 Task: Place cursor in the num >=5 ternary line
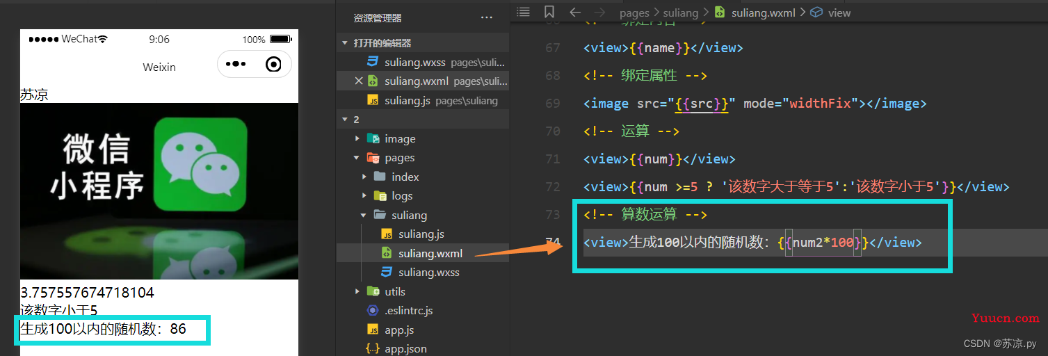(x=796, y=187)
